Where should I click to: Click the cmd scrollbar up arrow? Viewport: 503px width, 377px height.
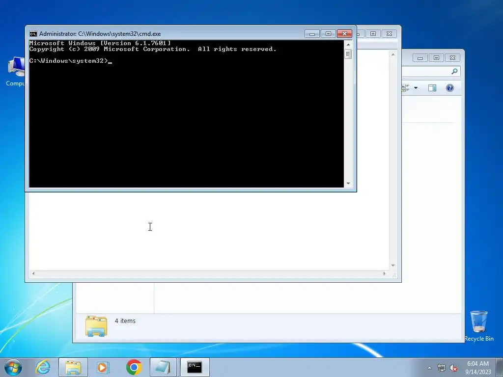(x=348, y=45)
